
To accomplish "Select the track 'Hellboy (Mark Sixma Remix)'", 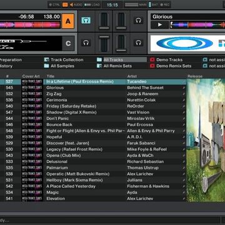I will [74, 180].
